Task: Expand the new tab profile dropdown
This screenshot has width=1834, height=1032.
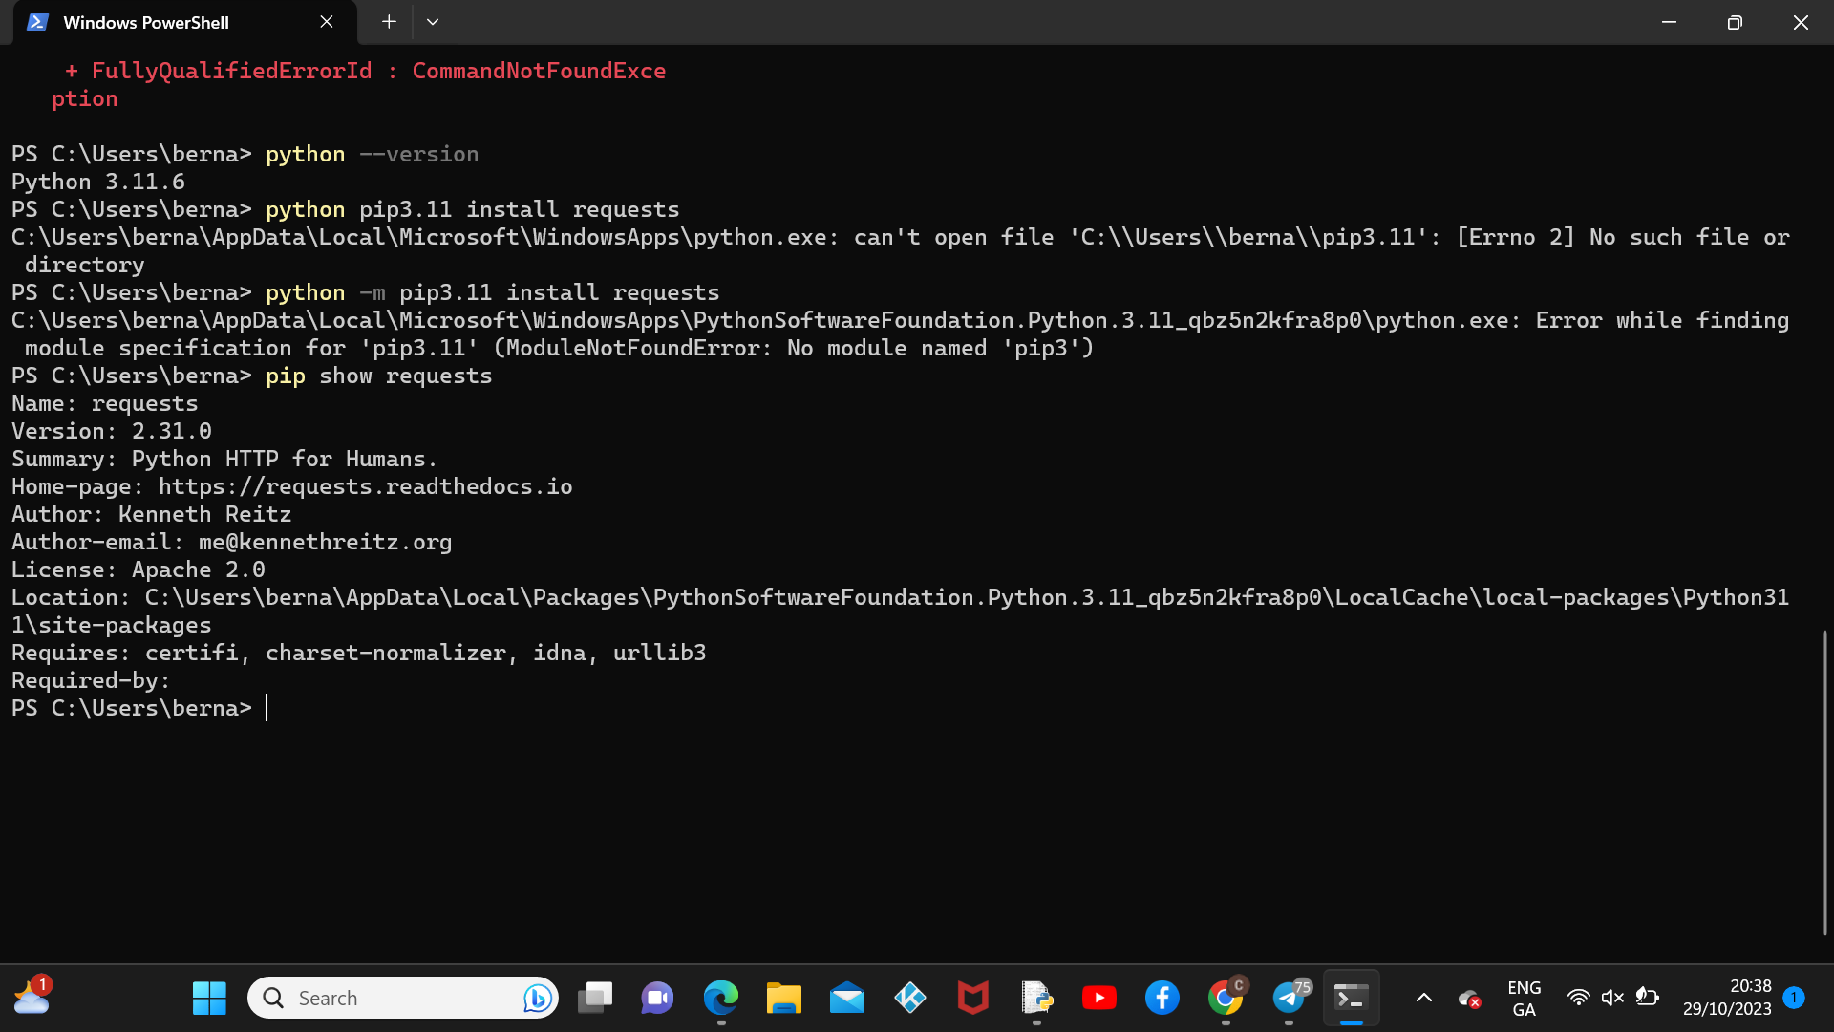Action: coord(433,22)
